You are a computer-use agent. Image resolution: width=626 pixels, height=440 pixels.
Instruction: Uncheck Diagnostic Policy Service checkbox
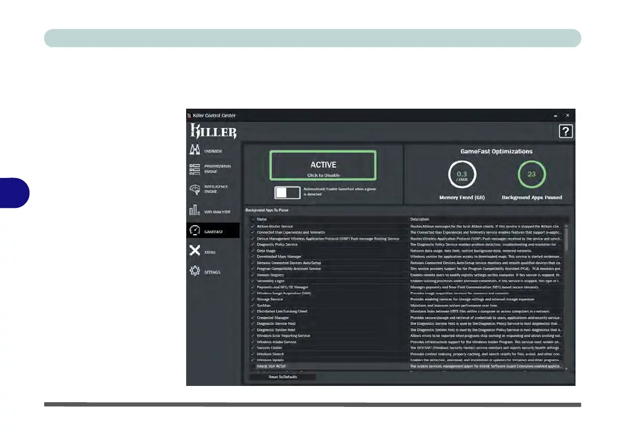pos(253,245)
